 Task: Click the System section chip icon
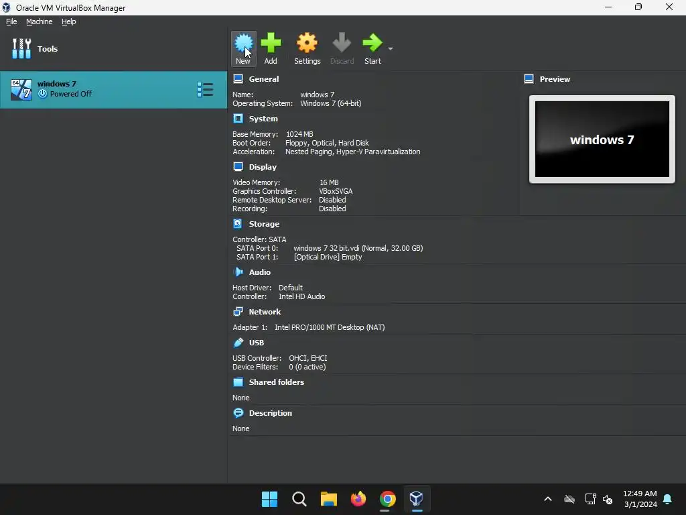coord(238,118)
